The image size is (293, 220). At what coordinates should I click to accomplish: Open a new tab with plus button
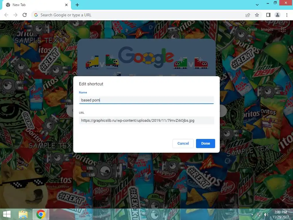(77, 5)
